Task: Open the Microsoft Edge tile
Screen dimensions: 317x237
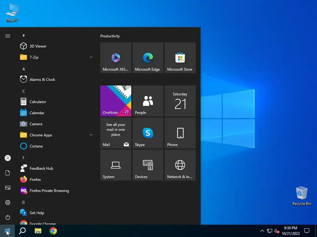Action: click(x=148, y=58)
